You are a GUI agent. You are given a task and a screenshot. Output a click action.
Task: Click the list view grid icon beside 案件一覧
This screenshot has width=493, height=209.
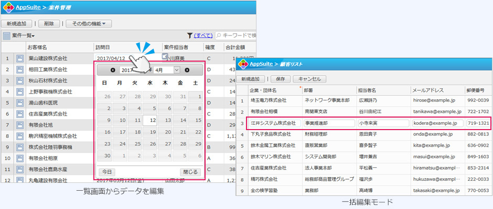[x=7, y=36]
